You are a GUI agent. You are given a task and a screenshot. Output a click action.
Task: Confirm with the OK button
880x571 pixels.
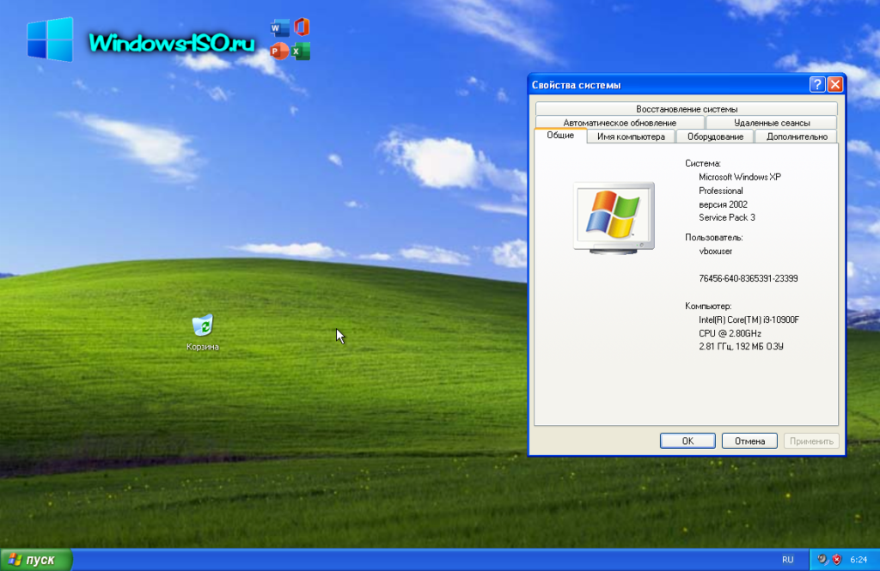(687, 440)
